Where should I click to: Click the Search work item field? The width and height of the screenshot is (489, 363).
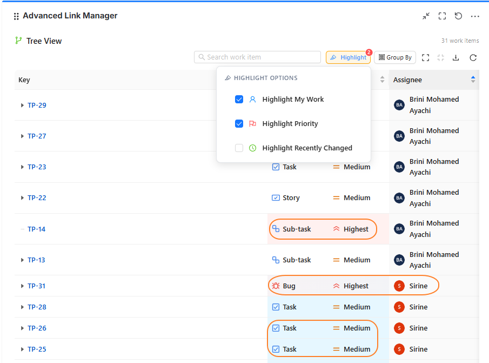click(258, 57)
